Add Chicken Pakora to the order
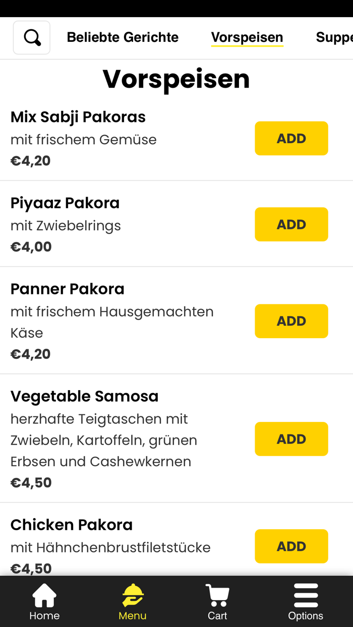This screenshot has height=627, width=353. (291, 546)
